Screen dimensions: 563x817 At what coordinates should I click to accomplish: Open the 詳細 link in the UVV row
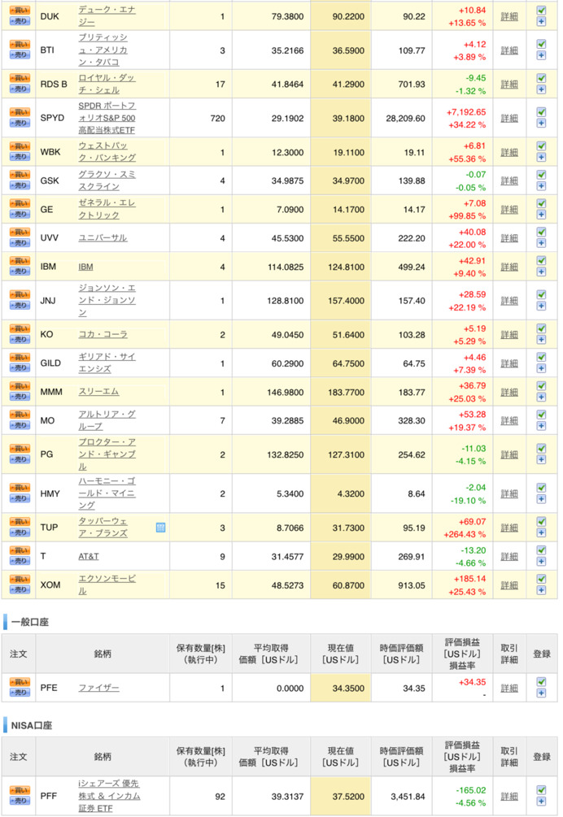coord(509,238)
